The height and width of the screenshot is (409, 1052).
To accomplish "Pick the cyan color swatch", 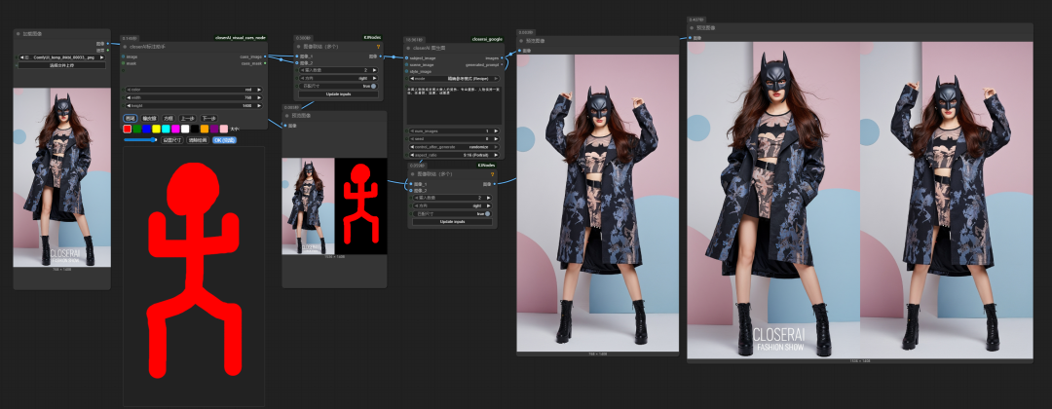I will (x=166, y=129).
